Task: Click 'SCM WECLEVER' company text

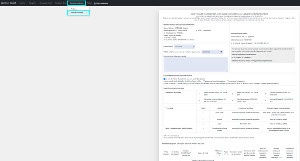Action: pyautogui.click(x=170, y=38)
